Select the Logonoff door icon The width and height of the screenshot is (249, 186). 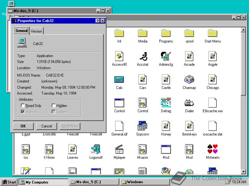click(96, 149)
